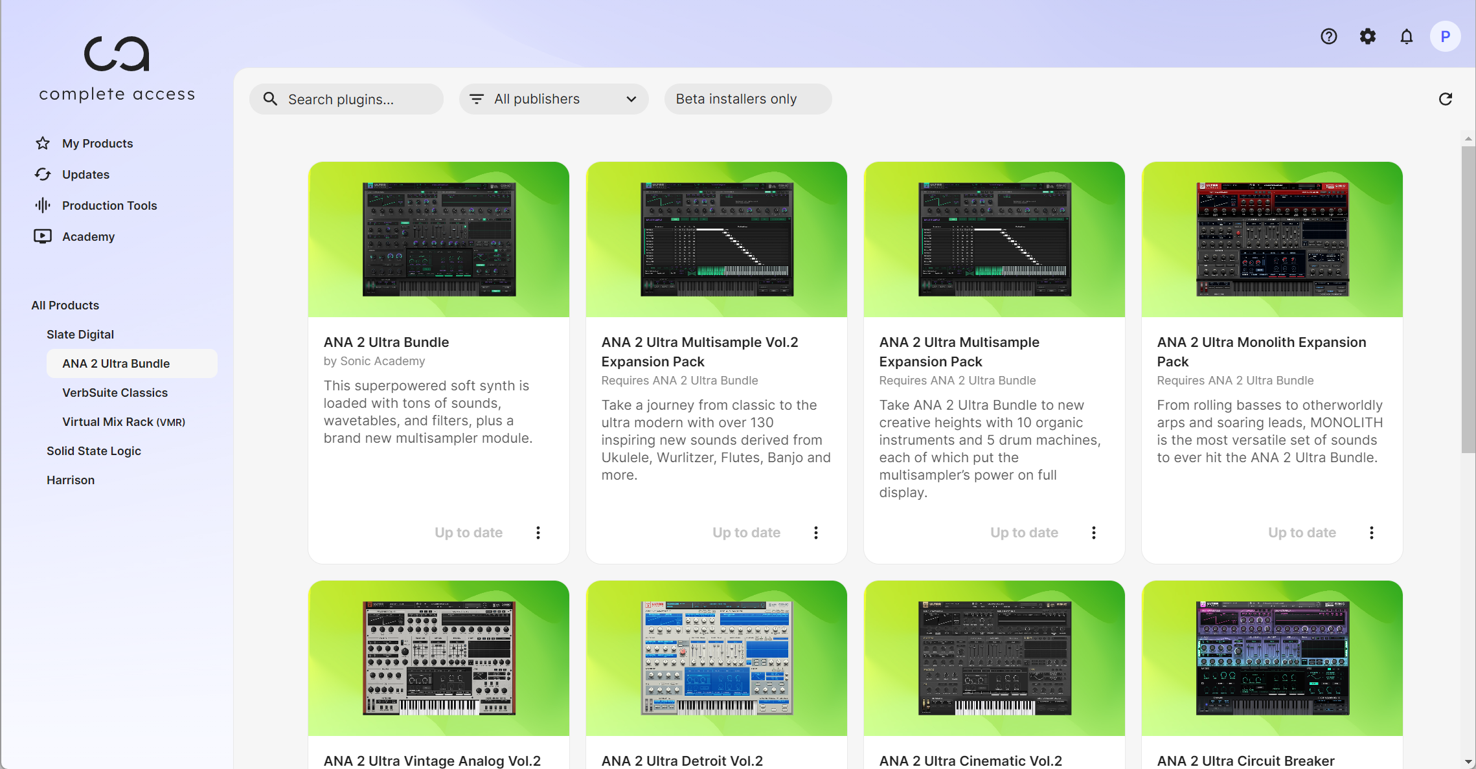Open more options for ANA 2 Ultra Bundle card

tap(538, 532)
